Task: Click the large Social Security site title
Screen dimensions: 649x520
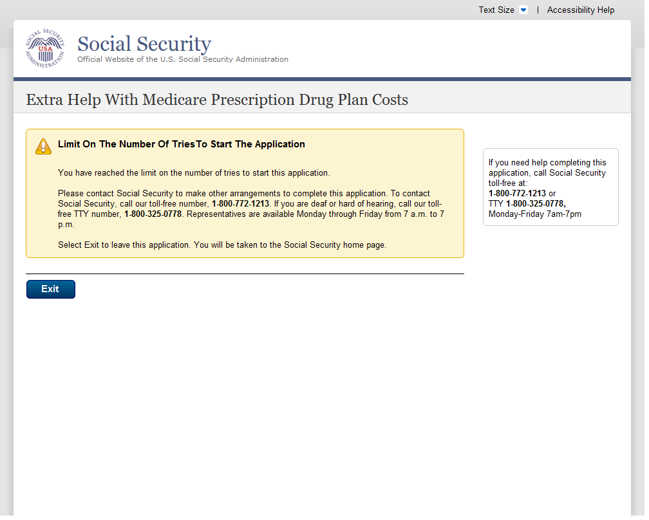Action: click(144, 44)
